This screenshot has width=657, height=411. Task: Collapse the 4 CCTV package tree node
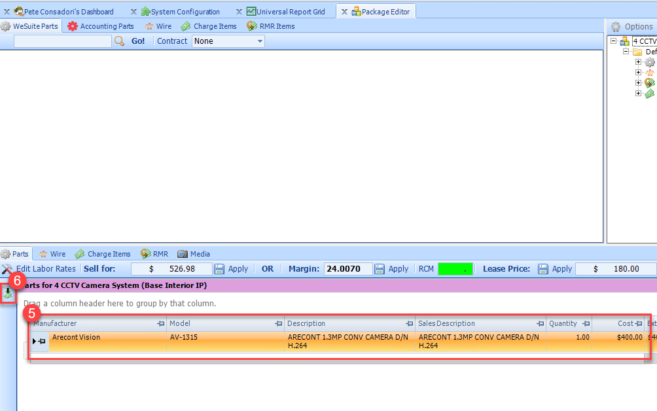coord(613,41)
